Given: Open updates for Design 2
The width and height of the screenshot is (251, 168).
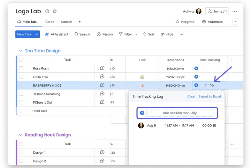Looking at the screenshot, I should (102, 161).
